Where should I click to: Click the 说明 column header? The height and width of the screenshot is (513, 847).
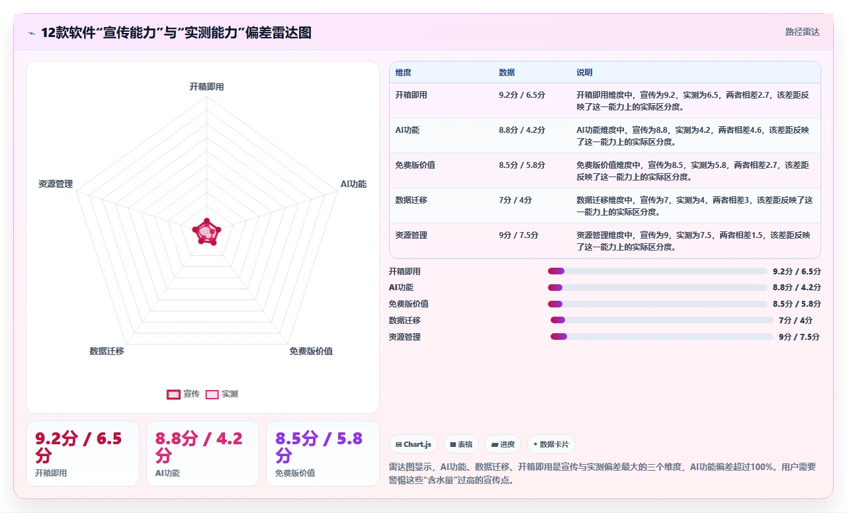(x=584, y=73)
